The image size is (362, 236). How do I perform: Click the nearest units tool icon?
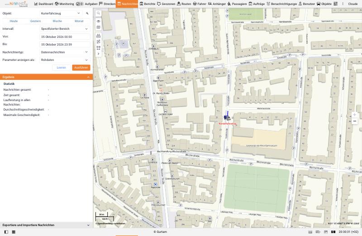98,48
